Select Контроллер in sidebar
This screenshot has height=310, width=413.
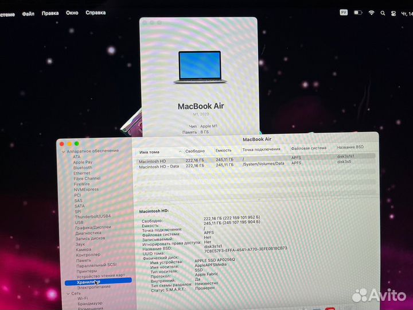tap(88, 255)
